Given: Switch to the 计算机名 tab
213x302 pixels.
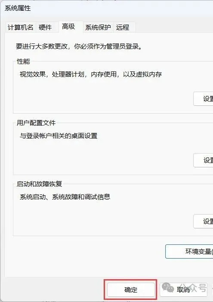Looking at the screenshot, I should 20,28.
